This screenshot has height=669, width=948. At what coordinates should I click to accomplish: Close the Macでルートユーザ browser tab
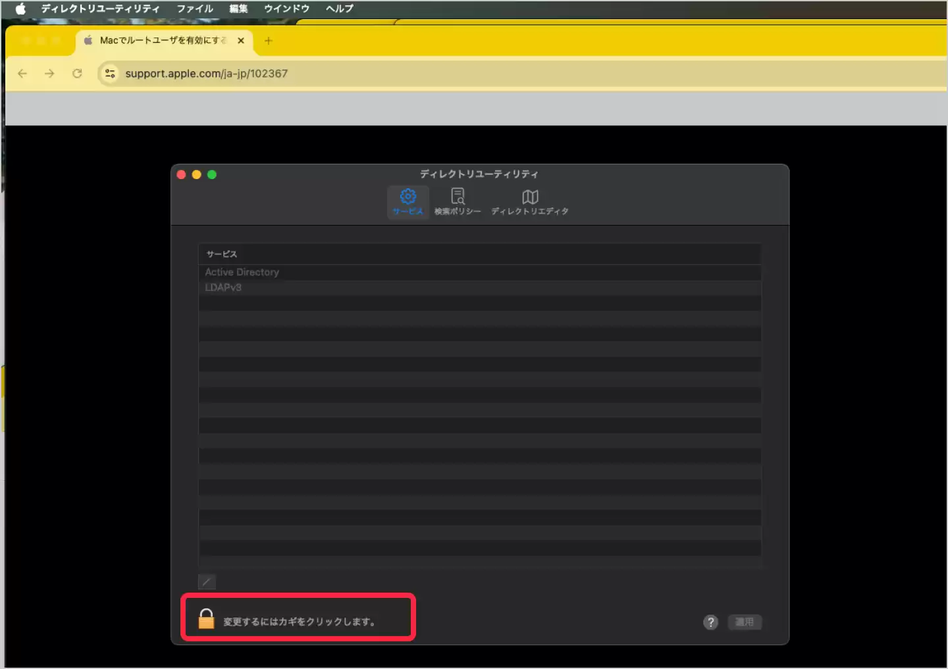point(241,41)
